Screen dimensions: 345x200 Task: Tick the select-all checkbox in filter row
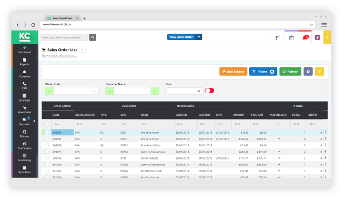(47, 124)
